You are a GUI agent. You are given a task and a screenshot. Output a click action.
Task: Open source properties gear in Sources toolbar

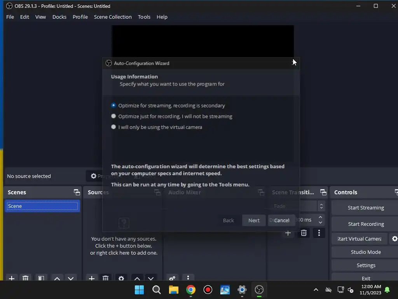(x=121, y=278)
